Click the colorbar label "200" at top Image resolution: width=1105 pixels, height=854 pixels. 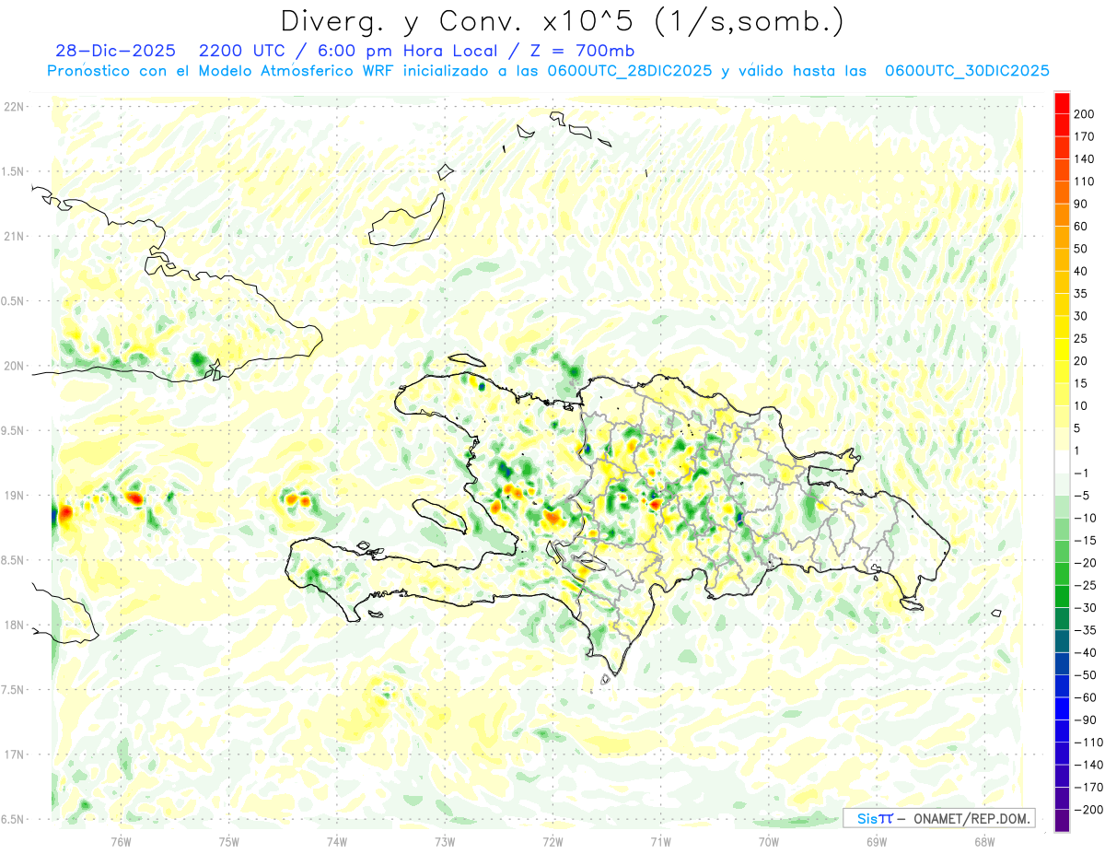(x=1086, y=114)
